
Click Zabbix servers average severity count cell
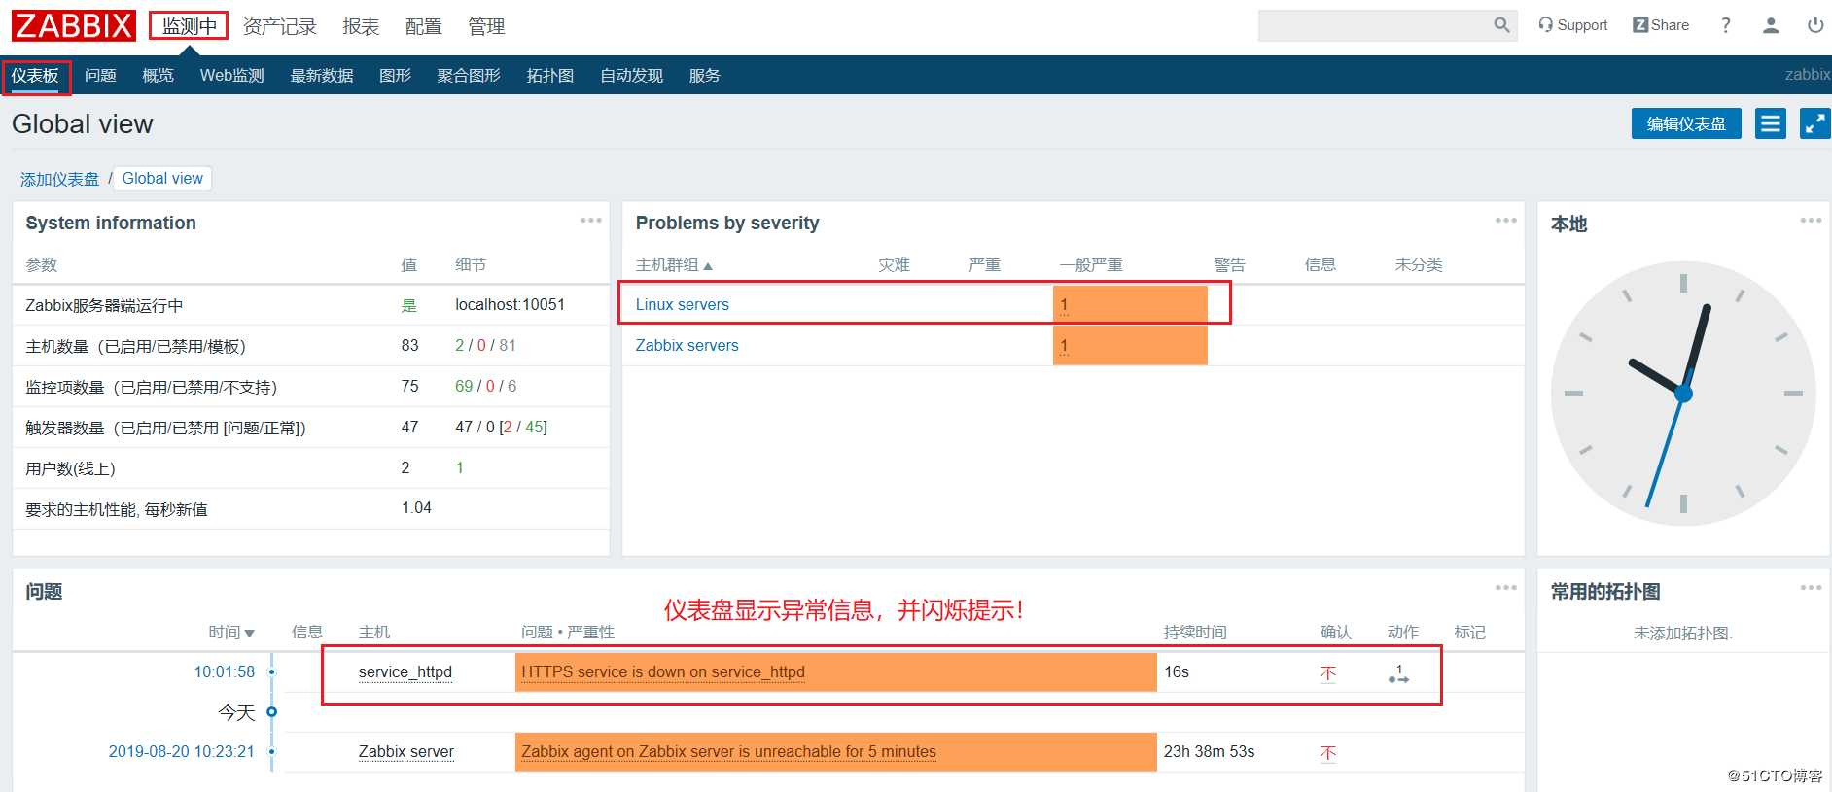coord(1130,346)
